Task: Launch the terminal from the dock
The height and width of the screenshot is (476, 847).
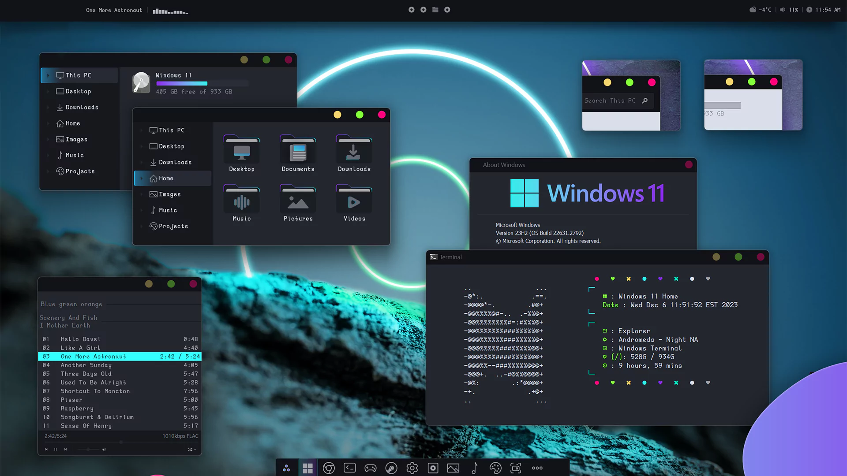Action: point(349,468)
